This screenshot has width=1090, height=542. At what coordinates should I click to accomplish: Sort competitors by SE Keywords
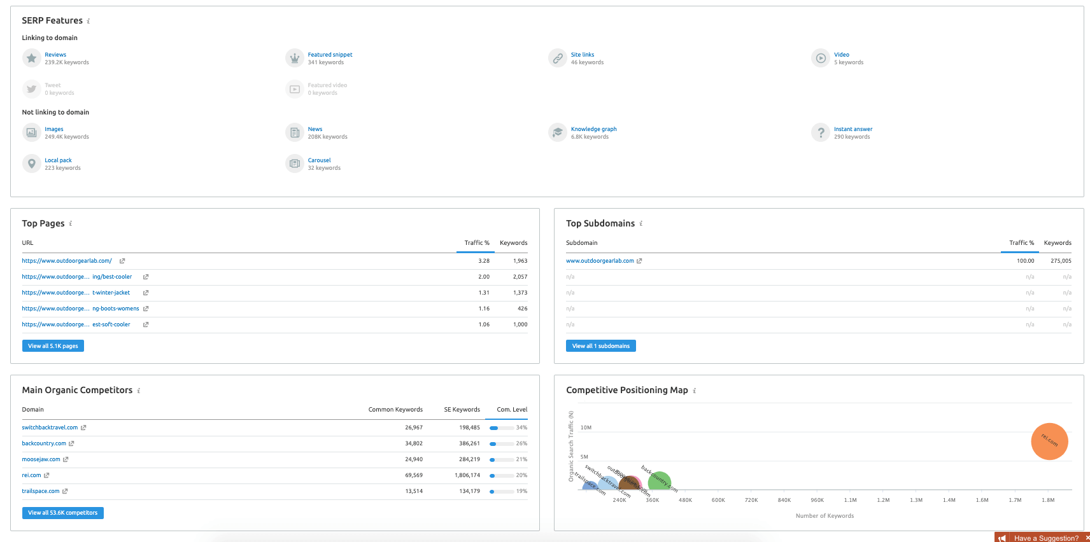point(462,410)
